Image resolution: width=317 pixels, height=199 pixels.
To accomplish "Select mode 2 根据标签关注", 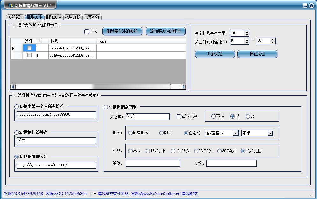I will tap(17, 133).
